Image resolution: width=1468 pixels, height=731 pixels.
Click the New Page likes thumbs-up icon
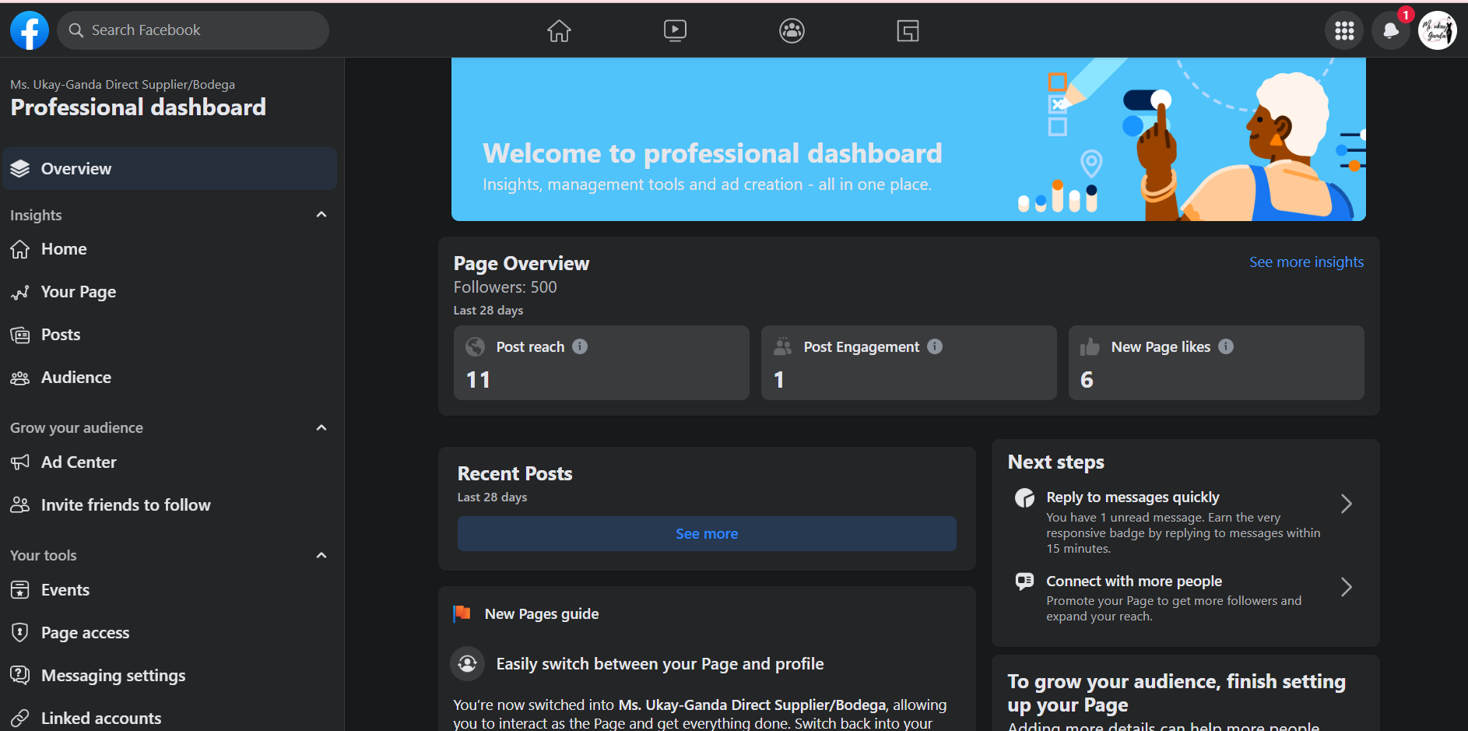coord(1090,346)
